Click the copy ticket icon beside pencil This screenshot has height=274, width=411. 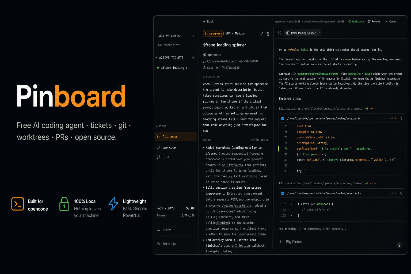point(268,34)
